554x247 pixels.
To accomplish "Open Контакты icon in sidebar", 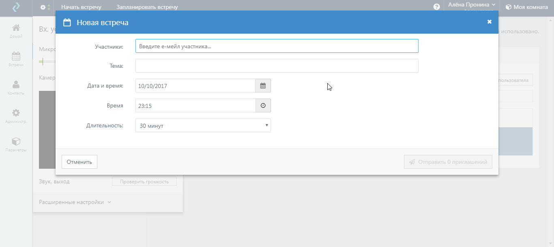I will pyautogui.click(x=16, y=87).
